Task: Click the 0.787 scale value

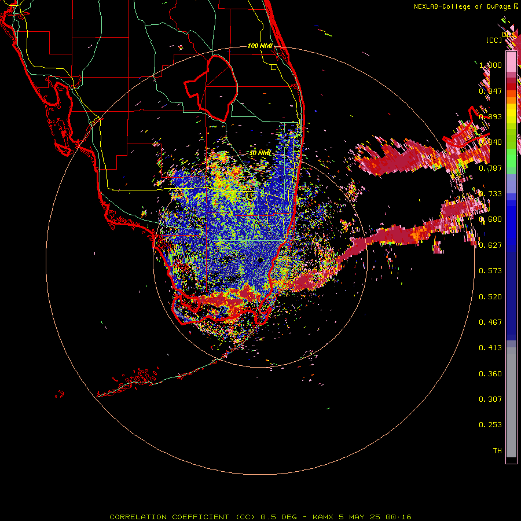Action: coord(490,168)
